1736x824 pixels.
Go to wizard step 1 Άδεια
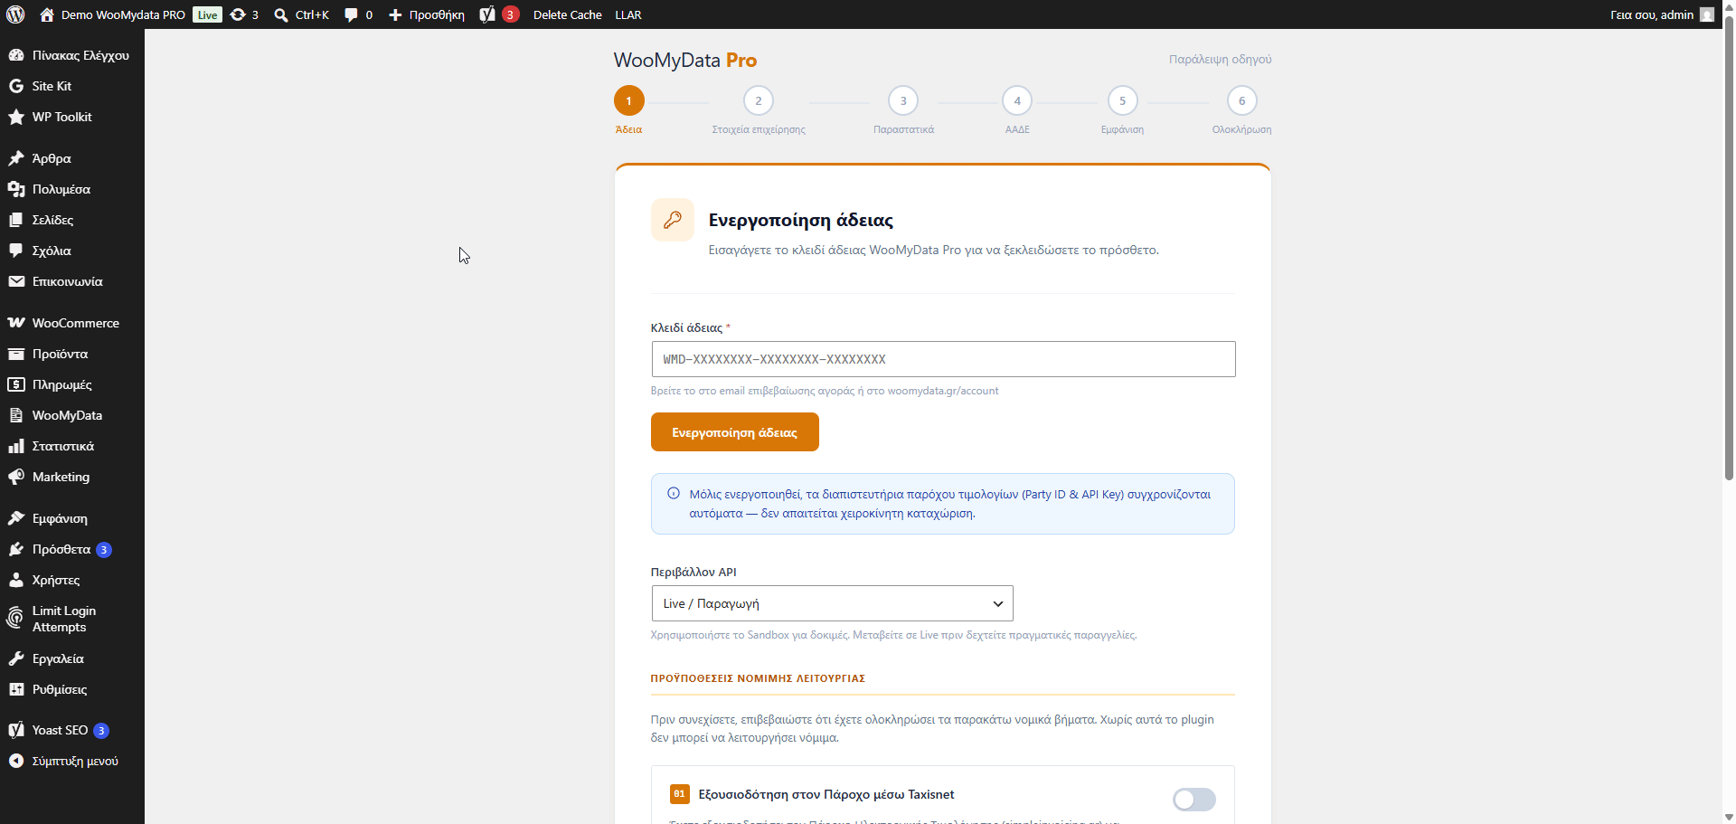click(629, 100)
